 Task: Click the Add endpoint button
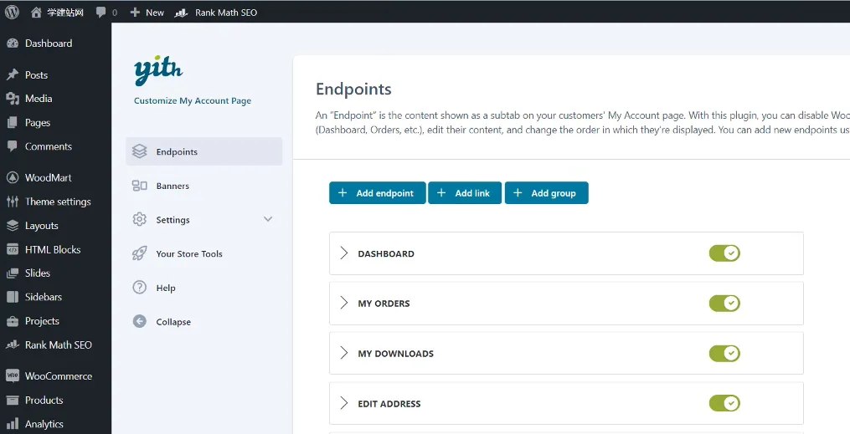[378, 193]
